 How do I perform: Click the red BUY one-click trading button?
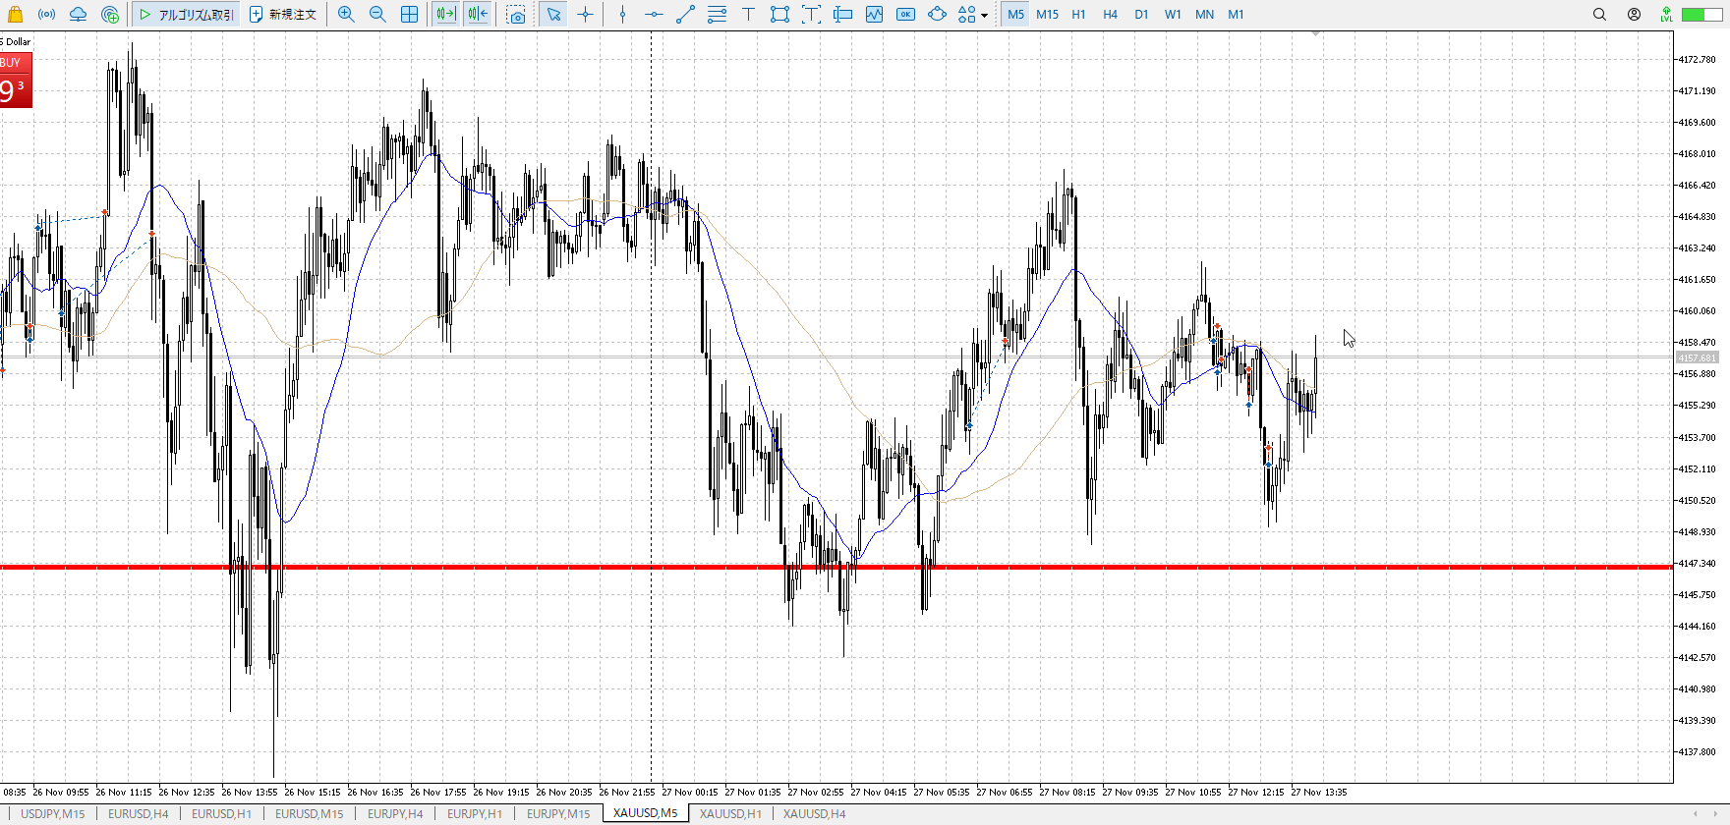[15, 81]
